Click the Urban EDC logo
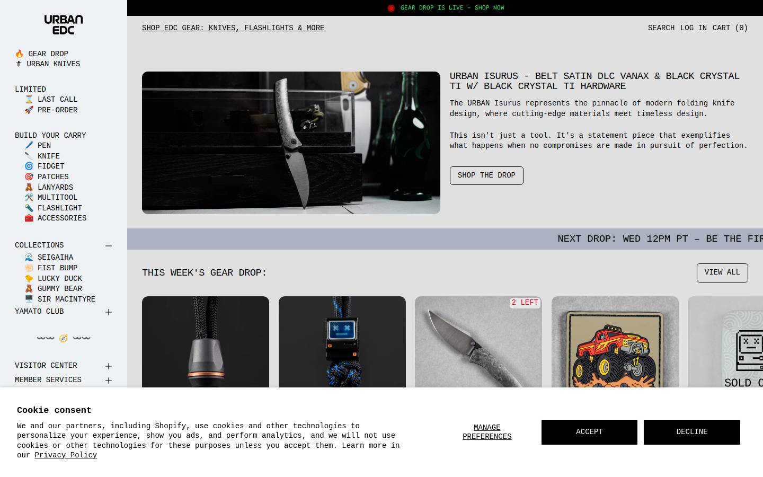The height and width of the screenshot is (477, 763). pos(64,25)
